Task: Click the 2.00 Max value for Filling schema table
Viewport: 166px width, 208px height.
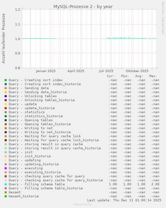Action: click(x=155, y=184)
